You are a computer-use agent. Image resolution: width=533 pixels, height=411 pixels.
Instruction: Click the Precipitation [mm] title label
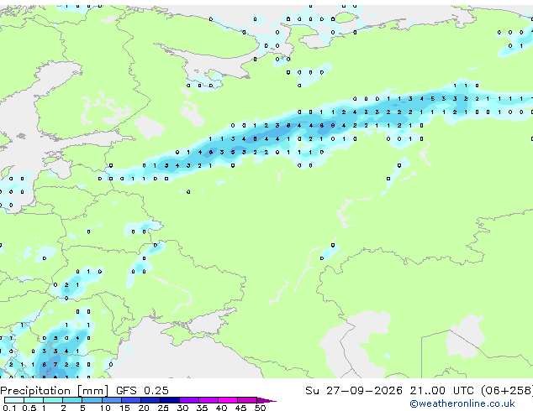pos(55,391)
